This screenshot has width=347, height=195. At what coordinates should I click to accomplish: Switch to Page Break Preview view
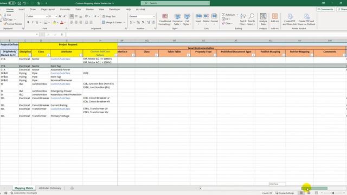click(x=316, y=193)
